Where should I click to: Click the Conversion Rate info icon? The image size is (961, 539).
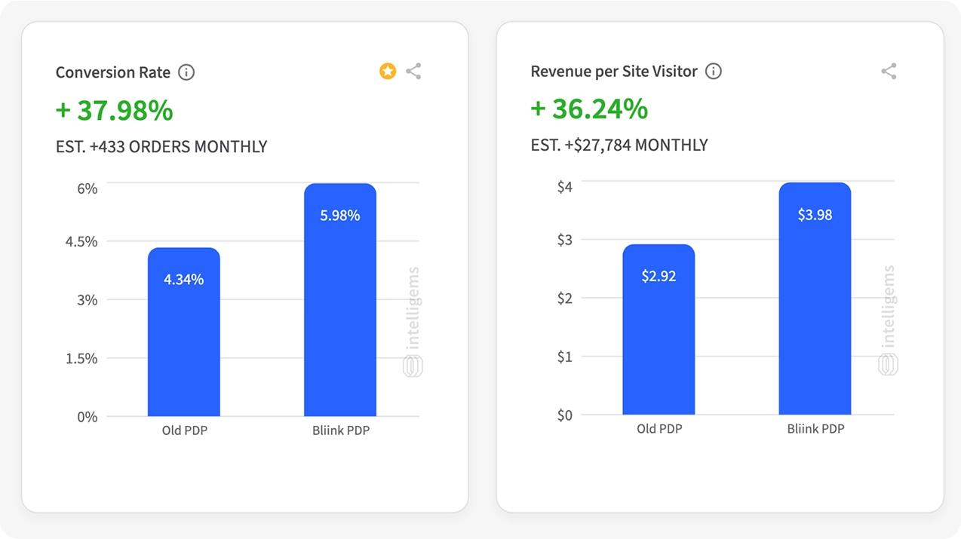[x=186, y=72]
